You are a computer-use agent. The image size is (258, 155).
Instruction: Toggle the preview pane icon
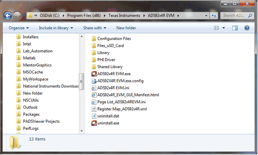click(x=235, y=28)
